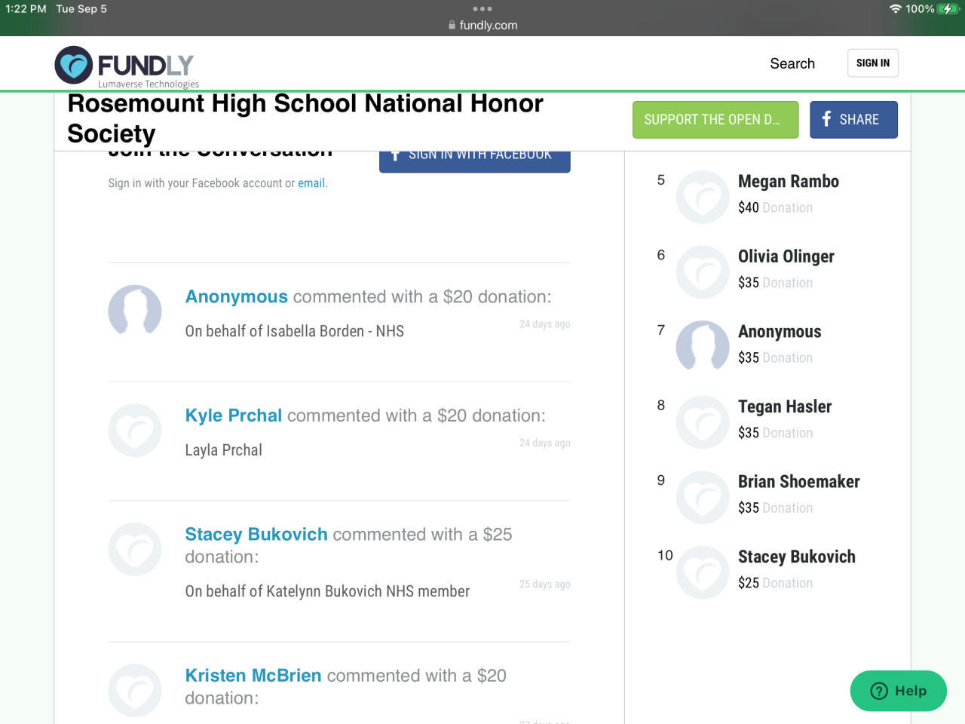
Task: Click the Fundly heart logo icon
Action: [74, 65]
